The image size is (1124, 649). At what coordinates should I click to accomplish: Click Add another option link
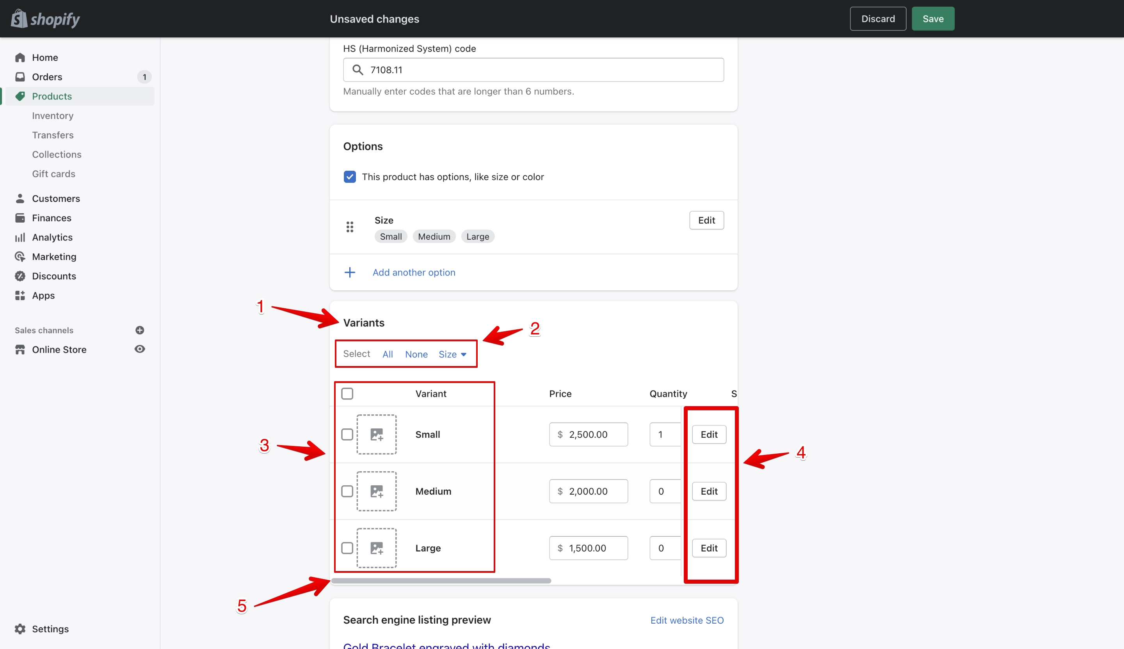pyautogui.click(x=414, y=272)
